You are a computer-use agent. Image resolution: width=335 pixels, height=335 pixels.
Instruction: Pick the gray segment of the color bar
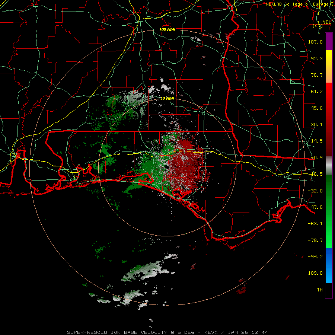click(x=329, y=166)
